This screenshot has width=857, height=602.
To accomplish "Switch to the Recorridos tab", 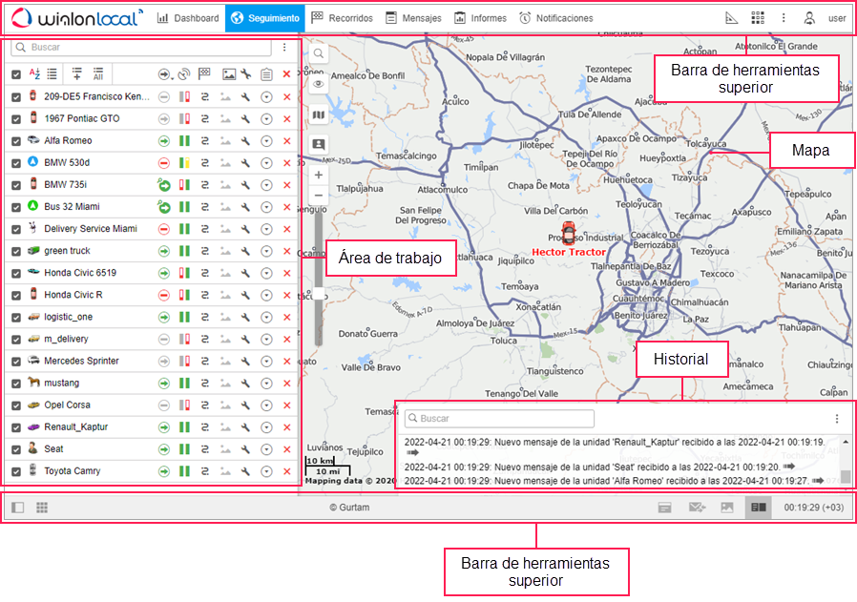I will pyautogui.click(x=343, y=18).
